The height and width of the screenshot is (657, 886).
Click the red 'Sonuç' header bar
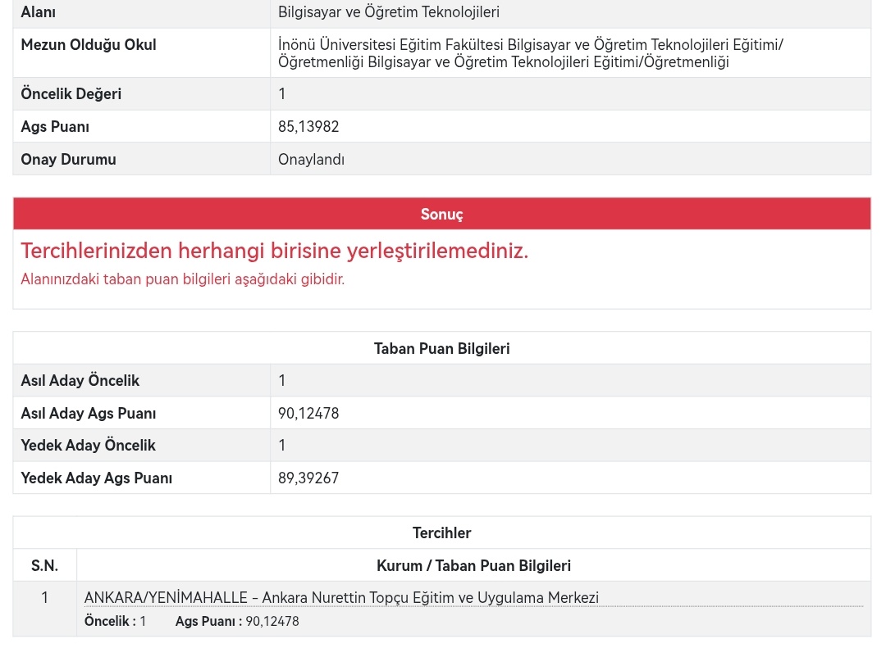coord(442,214)
